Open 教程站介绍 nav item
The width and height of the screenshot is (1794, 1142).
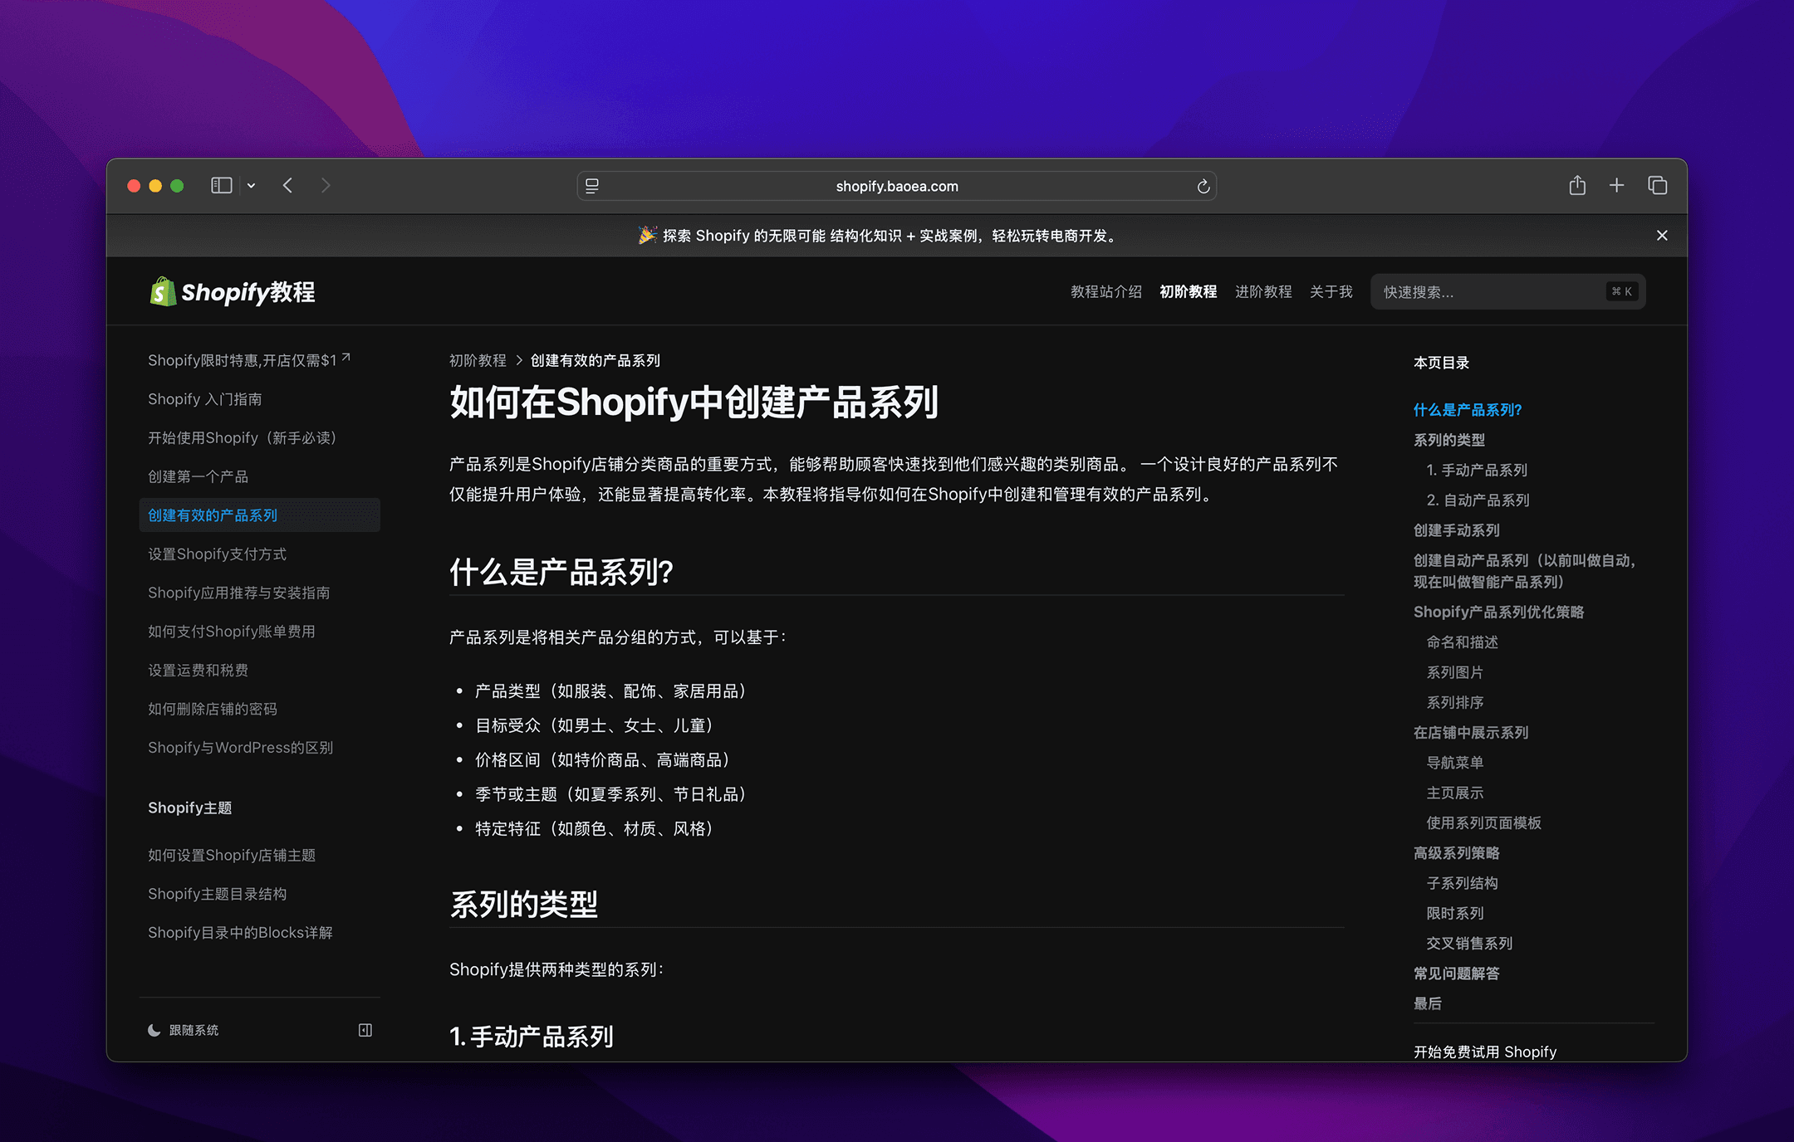(1106, 292)
